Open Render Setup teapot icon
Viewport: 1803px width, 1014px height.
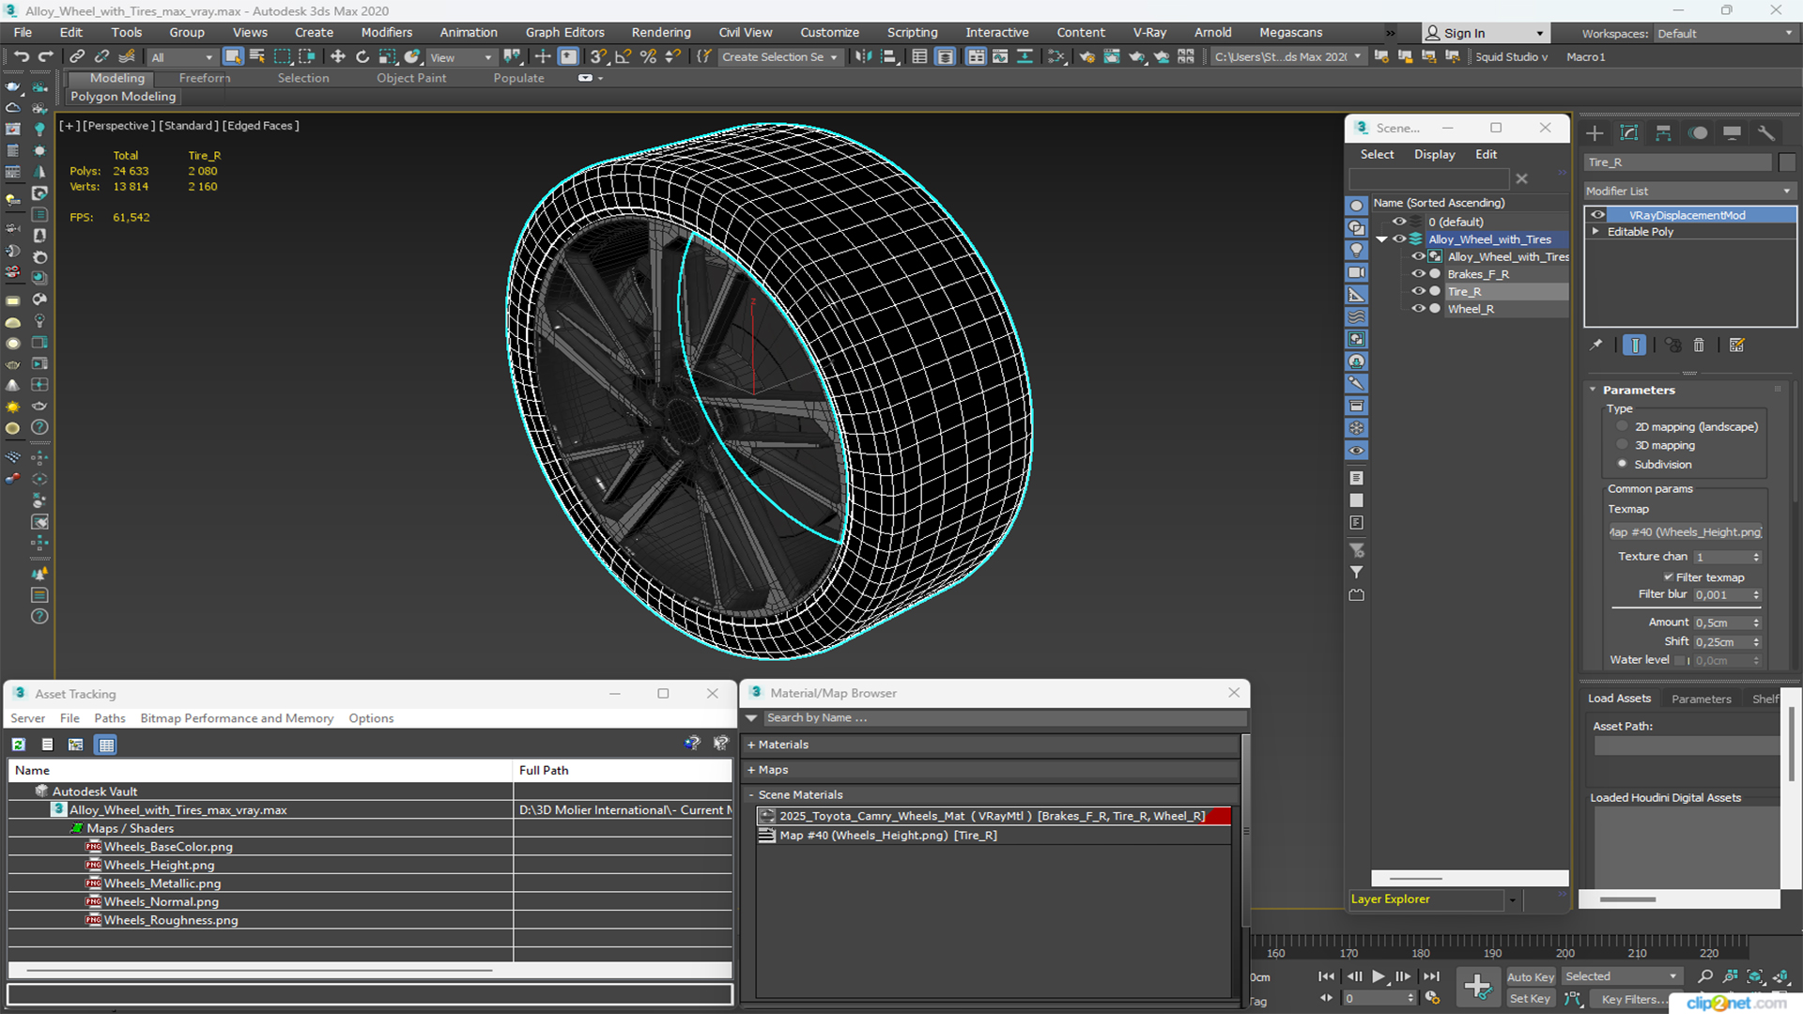1087,57
